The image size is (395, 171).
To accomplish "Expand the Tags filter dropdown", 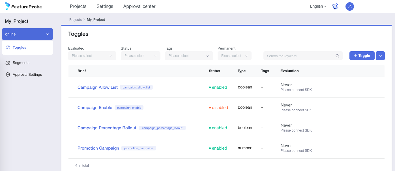I will [x=189, y=56].
